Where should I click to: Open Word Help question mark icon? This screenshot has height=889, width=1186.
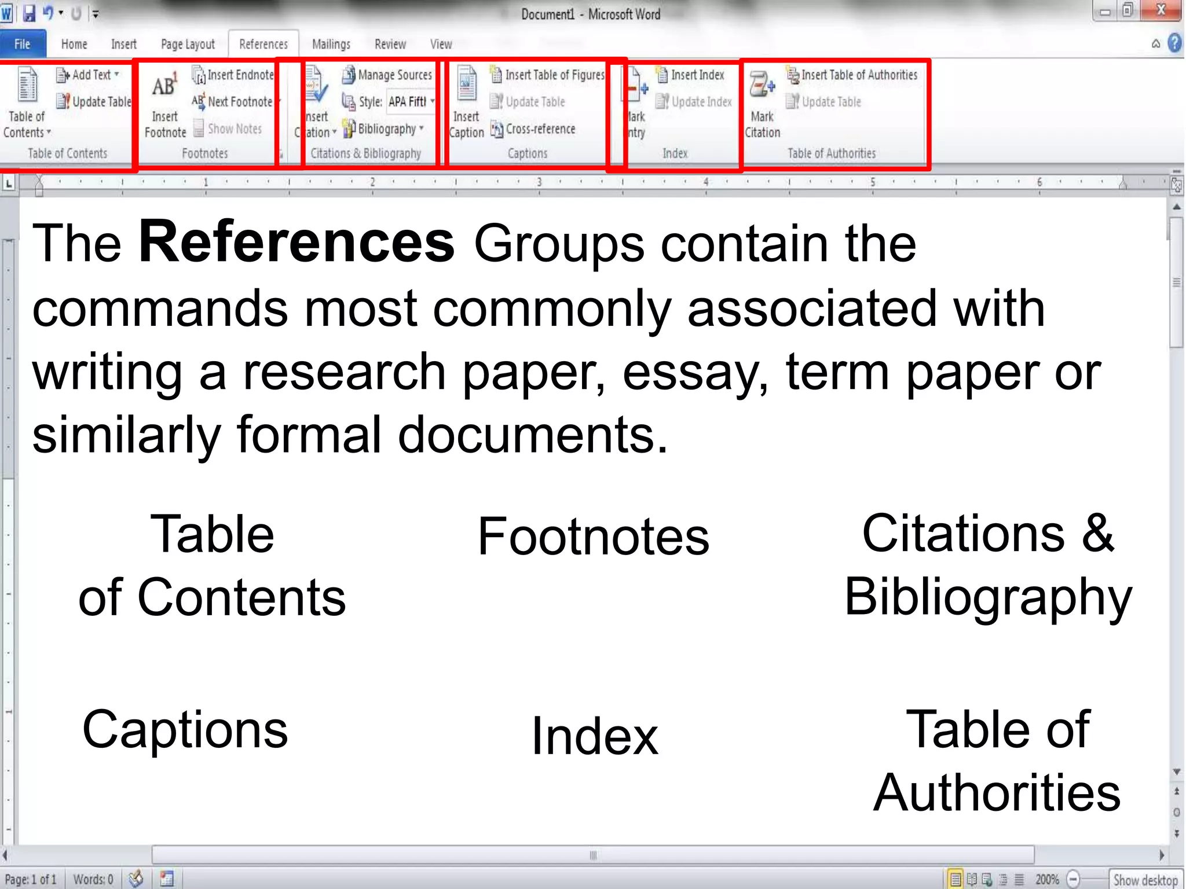tap(1175, 43)
